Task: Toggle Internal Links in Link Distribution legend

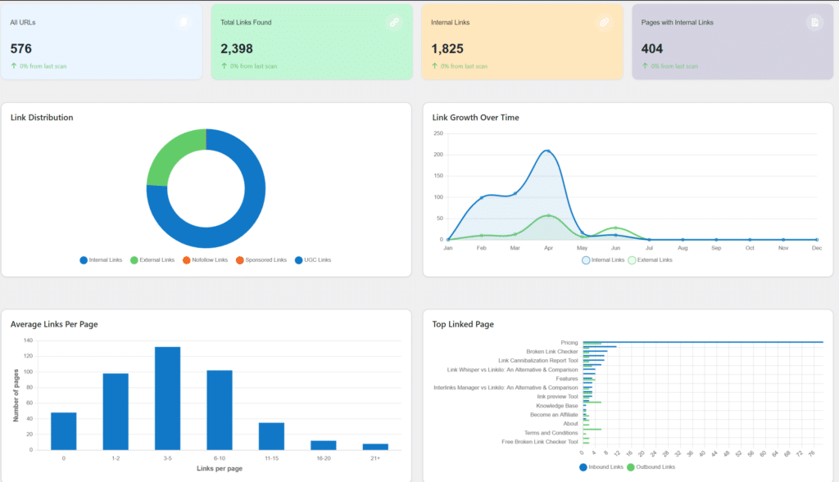Action: (x=101, y=260)
